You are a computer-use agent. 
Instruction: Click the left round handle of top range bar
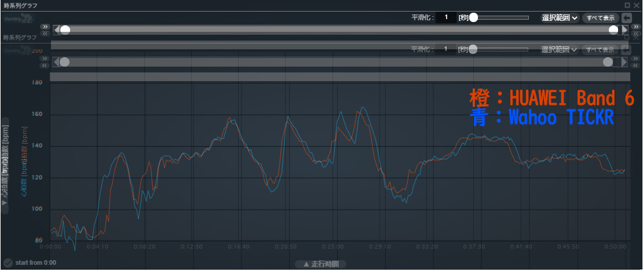(x=65, y=30)
